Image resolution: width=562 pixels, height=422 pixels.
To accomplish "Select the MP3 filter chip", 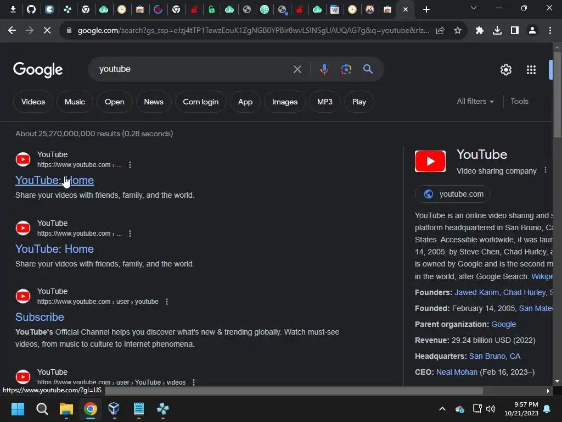I will pos(325,102).
